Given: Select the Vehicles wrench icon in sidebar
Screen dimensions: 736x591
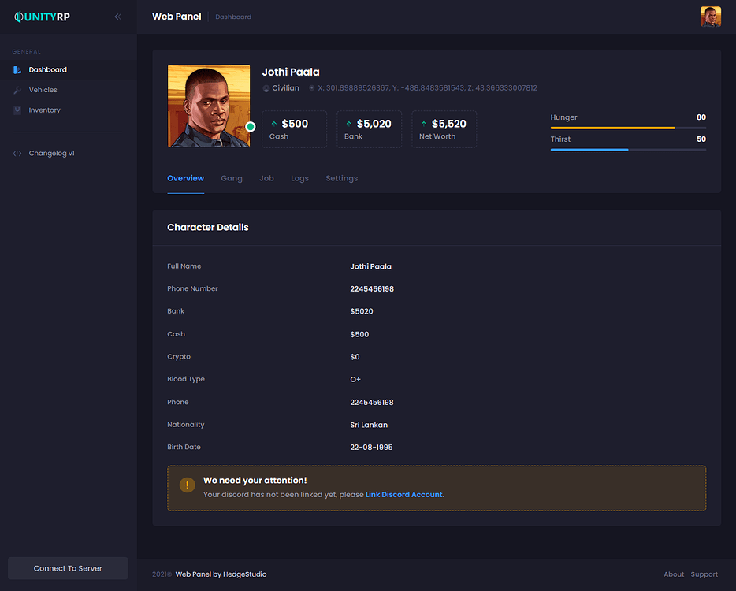Looking at the screenshot, I should (x=17, y=89).
